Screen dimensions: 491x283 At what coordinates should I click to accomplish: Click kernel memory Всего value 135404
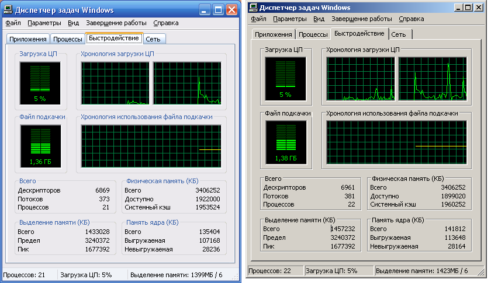[209, 232]
